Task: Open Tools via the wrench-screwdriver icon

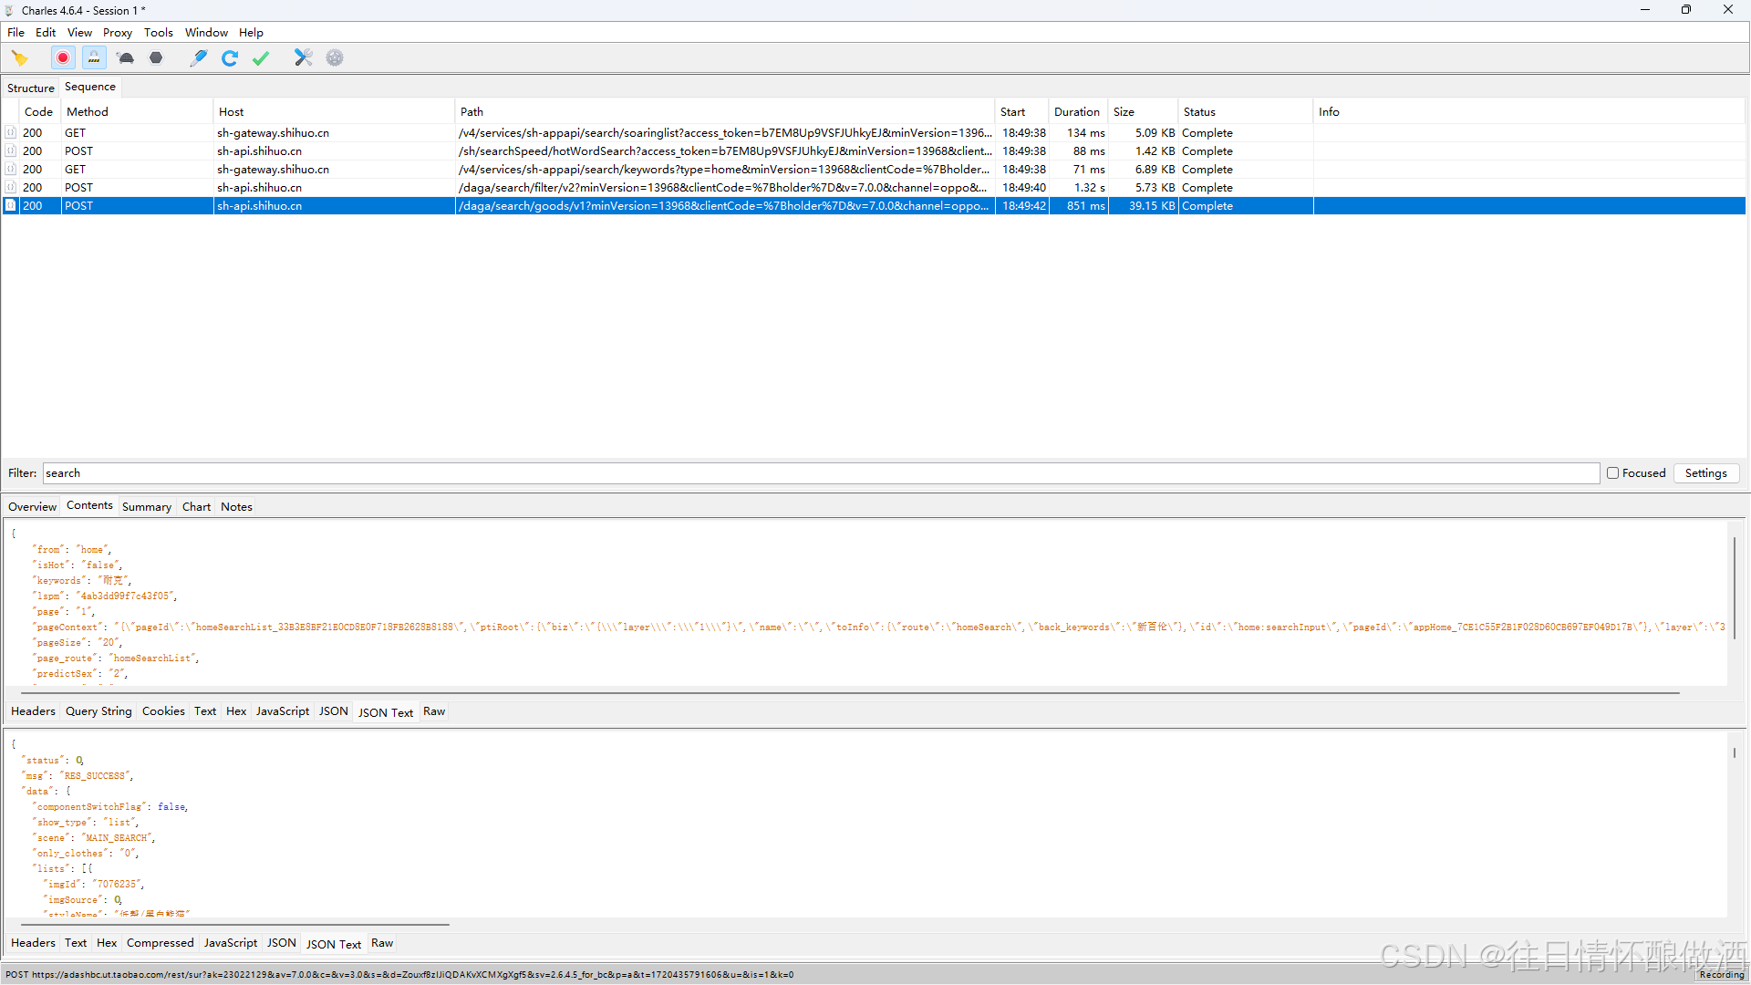Action: (303, 58)
